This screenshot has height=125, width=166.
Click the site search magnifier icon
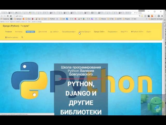pyautogui.click(x=22, y=37)
